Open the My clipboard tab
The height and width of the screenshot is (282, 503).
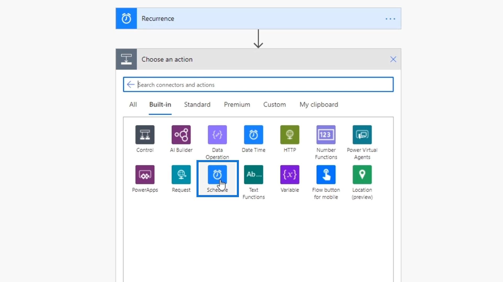(319, 104)
